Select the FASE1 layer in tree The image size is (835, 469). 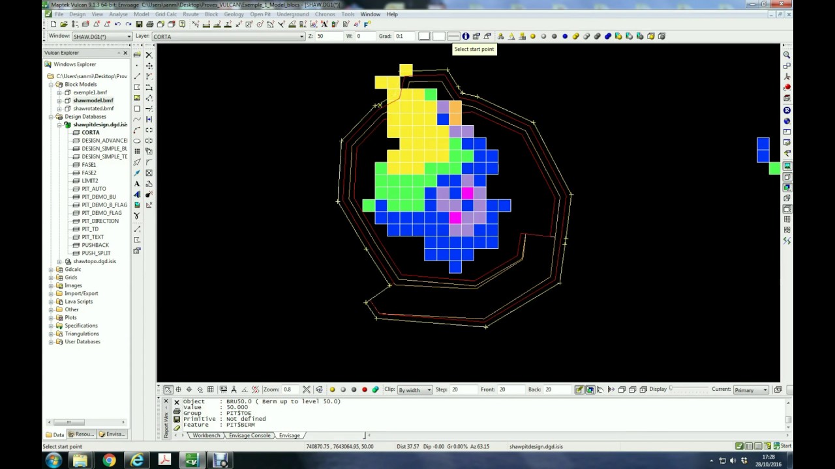point(89,165)
